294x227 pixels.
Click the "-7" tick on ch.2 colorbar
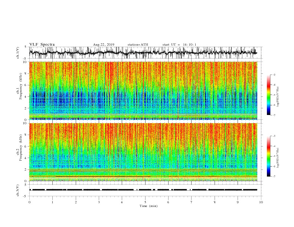(x=274, y=177)
